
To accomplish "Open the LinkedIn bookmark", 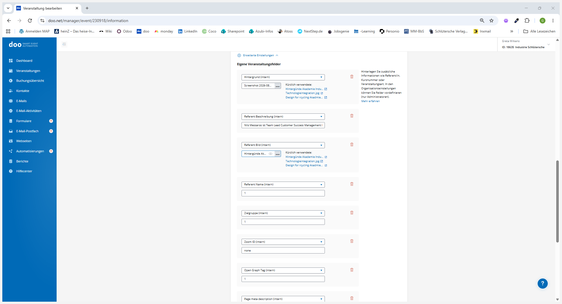I will [188, 31].
